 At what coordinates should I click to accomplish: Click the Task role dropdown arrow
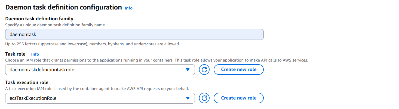pyautogui.click(x=188, y=70)
